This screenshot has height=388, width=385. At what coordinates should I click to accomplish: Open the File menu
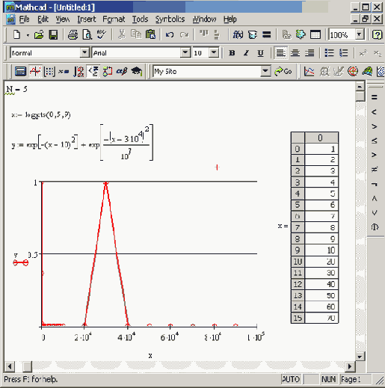(x=24, y=19)
